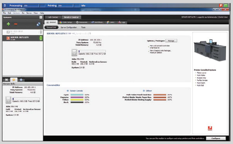Click the Cyan toner level bar
This screenshot has height=144, width=233.
click(x=77, y=95)
